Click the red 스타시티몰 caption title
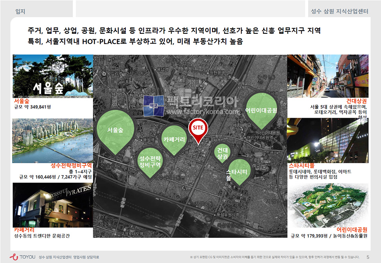This screenshot has height=263, width=381. tap(301, 166)
